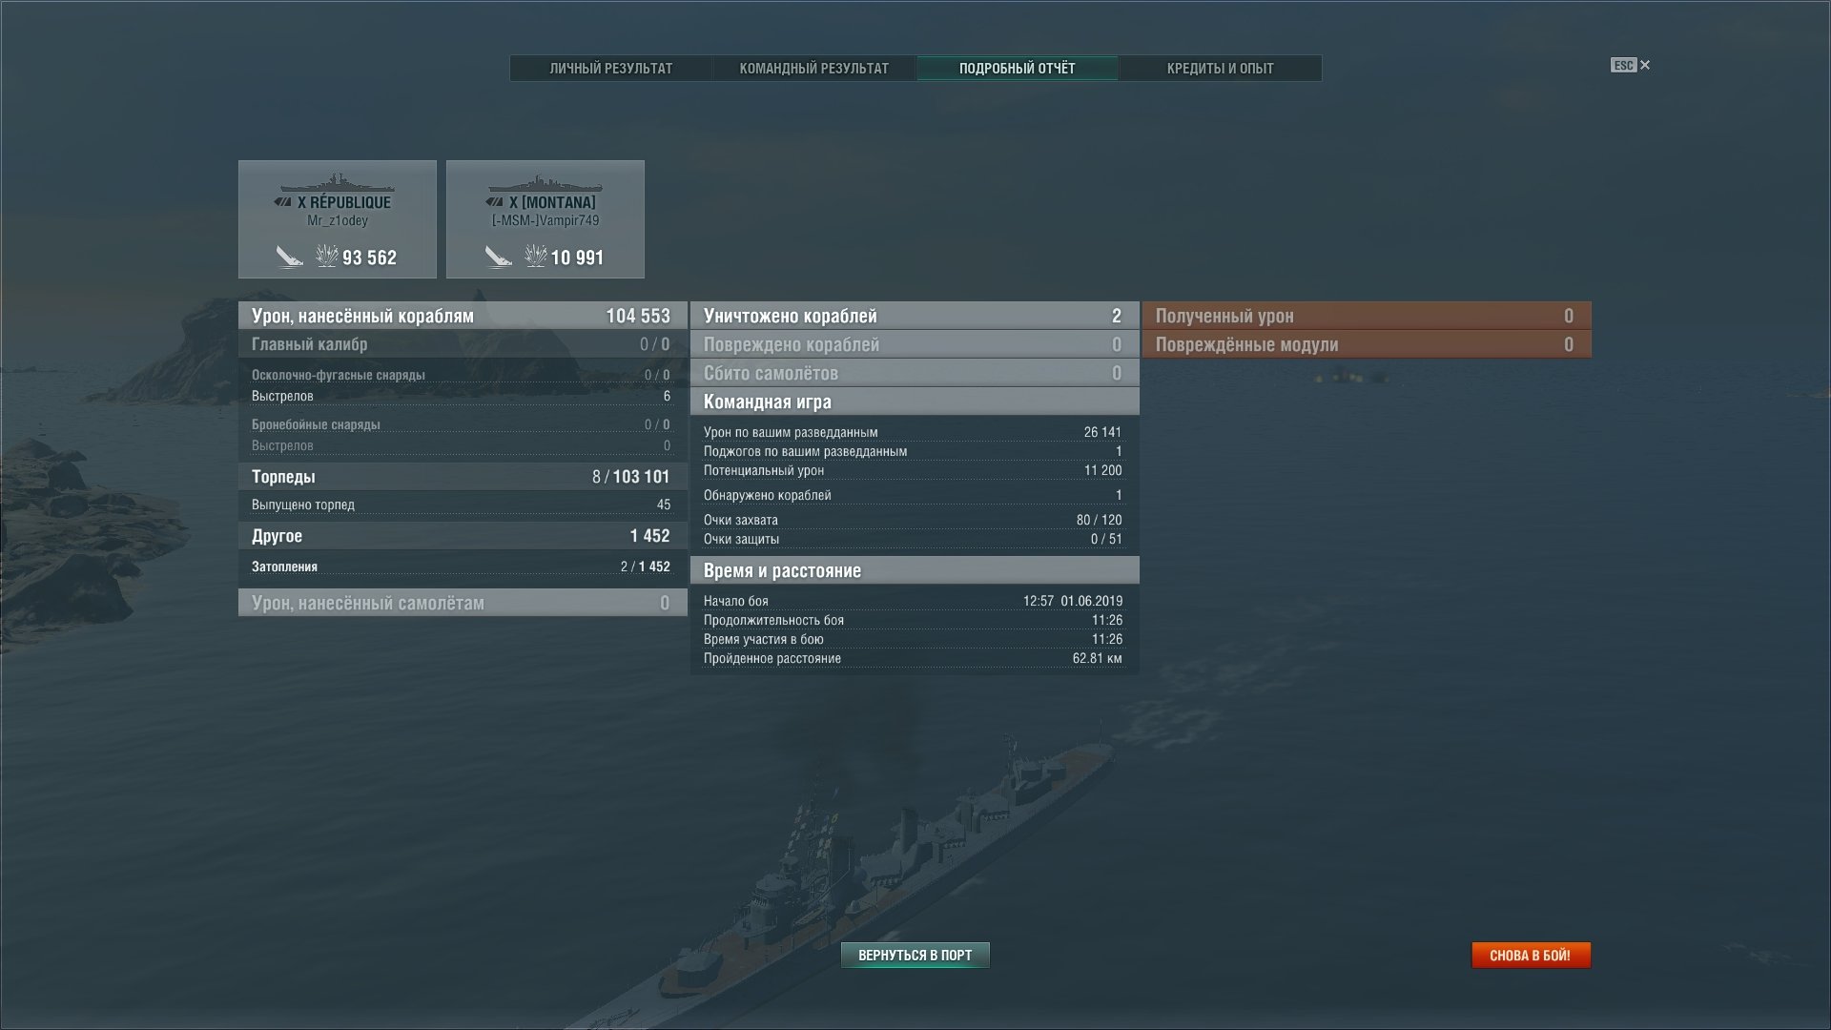Select Vampir749 Montana ship card
This screenshot has height=1030, width=1831.
[545, 219]
